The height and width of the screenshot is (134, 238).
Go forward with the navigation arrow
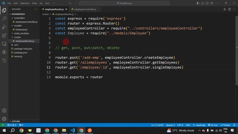(75, 3)
